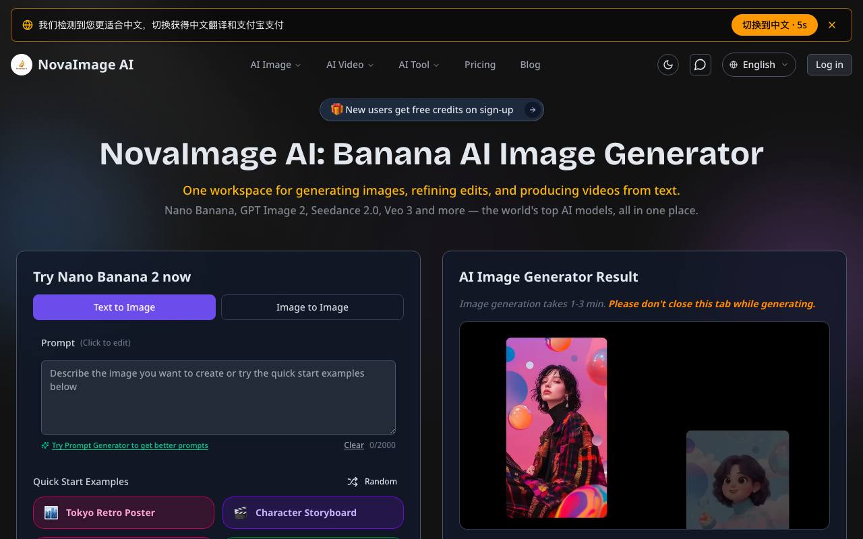Image resolution: width=863 pixels, height=539 pixels.
Task: Click the "(Click to edit)" hint text
Action: point(105,343)
